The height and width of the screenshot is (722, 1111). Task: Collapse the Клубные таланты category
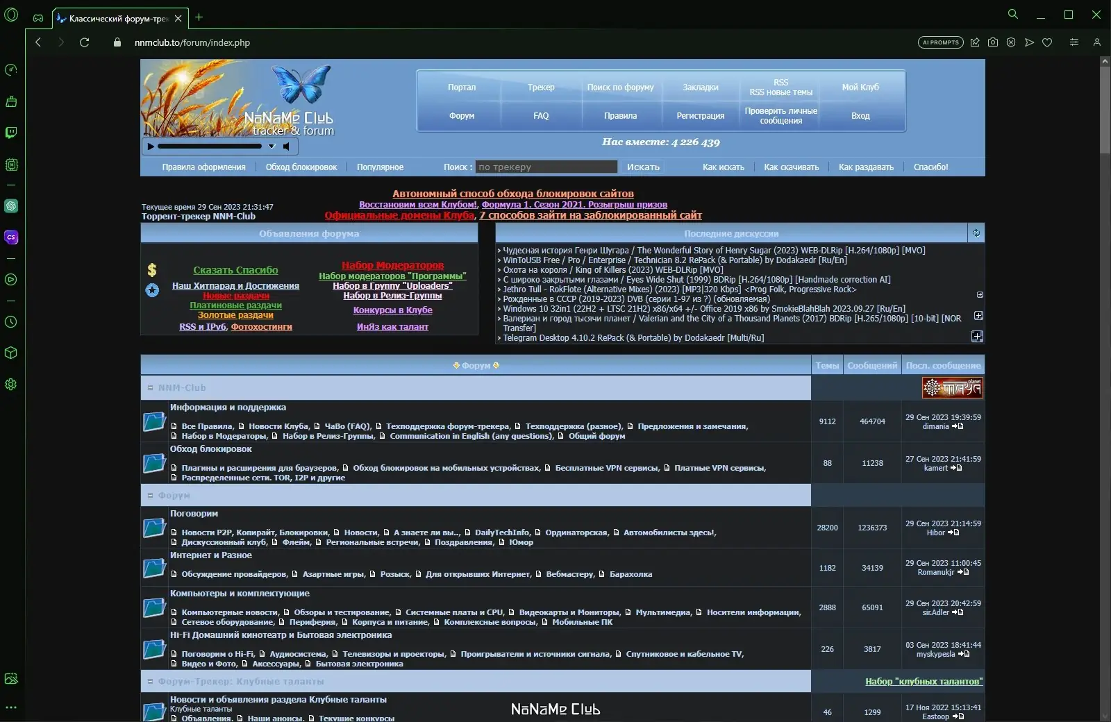coord(150,682)
